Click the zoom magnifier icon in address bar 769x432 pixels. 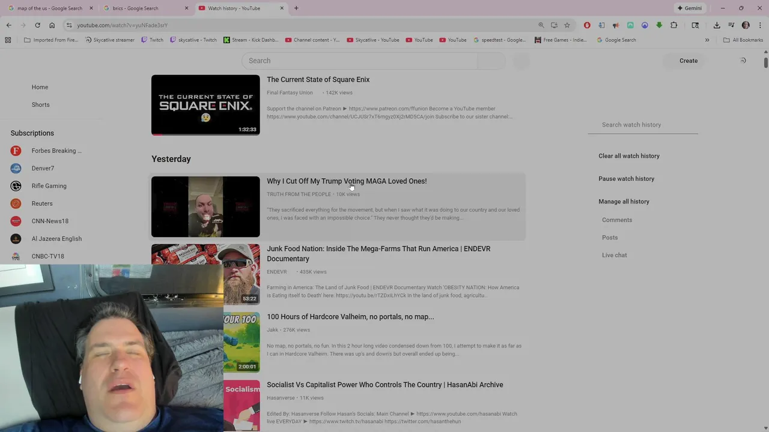[x=541, y=25]
